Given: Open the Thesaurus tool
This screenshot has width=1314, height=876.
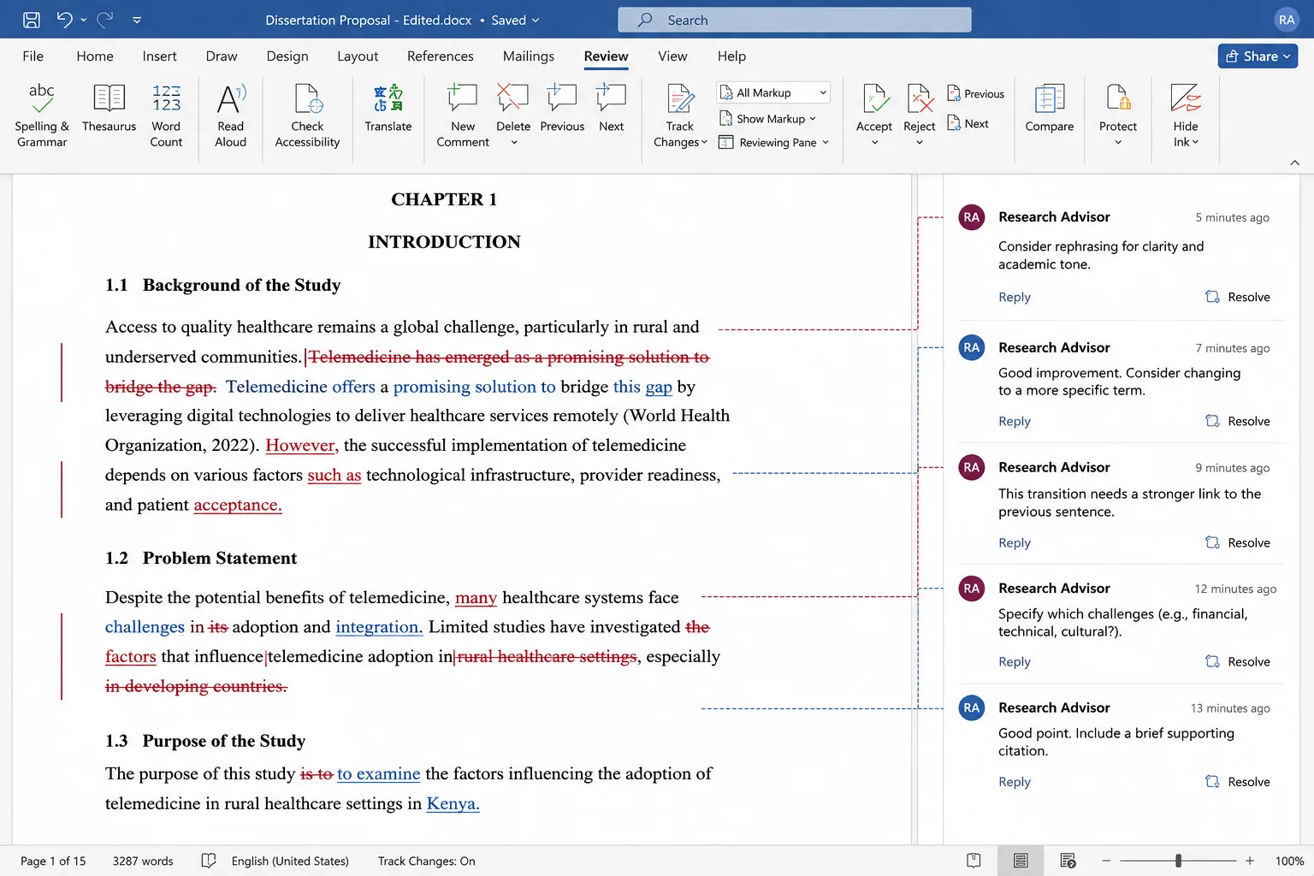Looking at the screenshot, I should click(x=109, y=108).
